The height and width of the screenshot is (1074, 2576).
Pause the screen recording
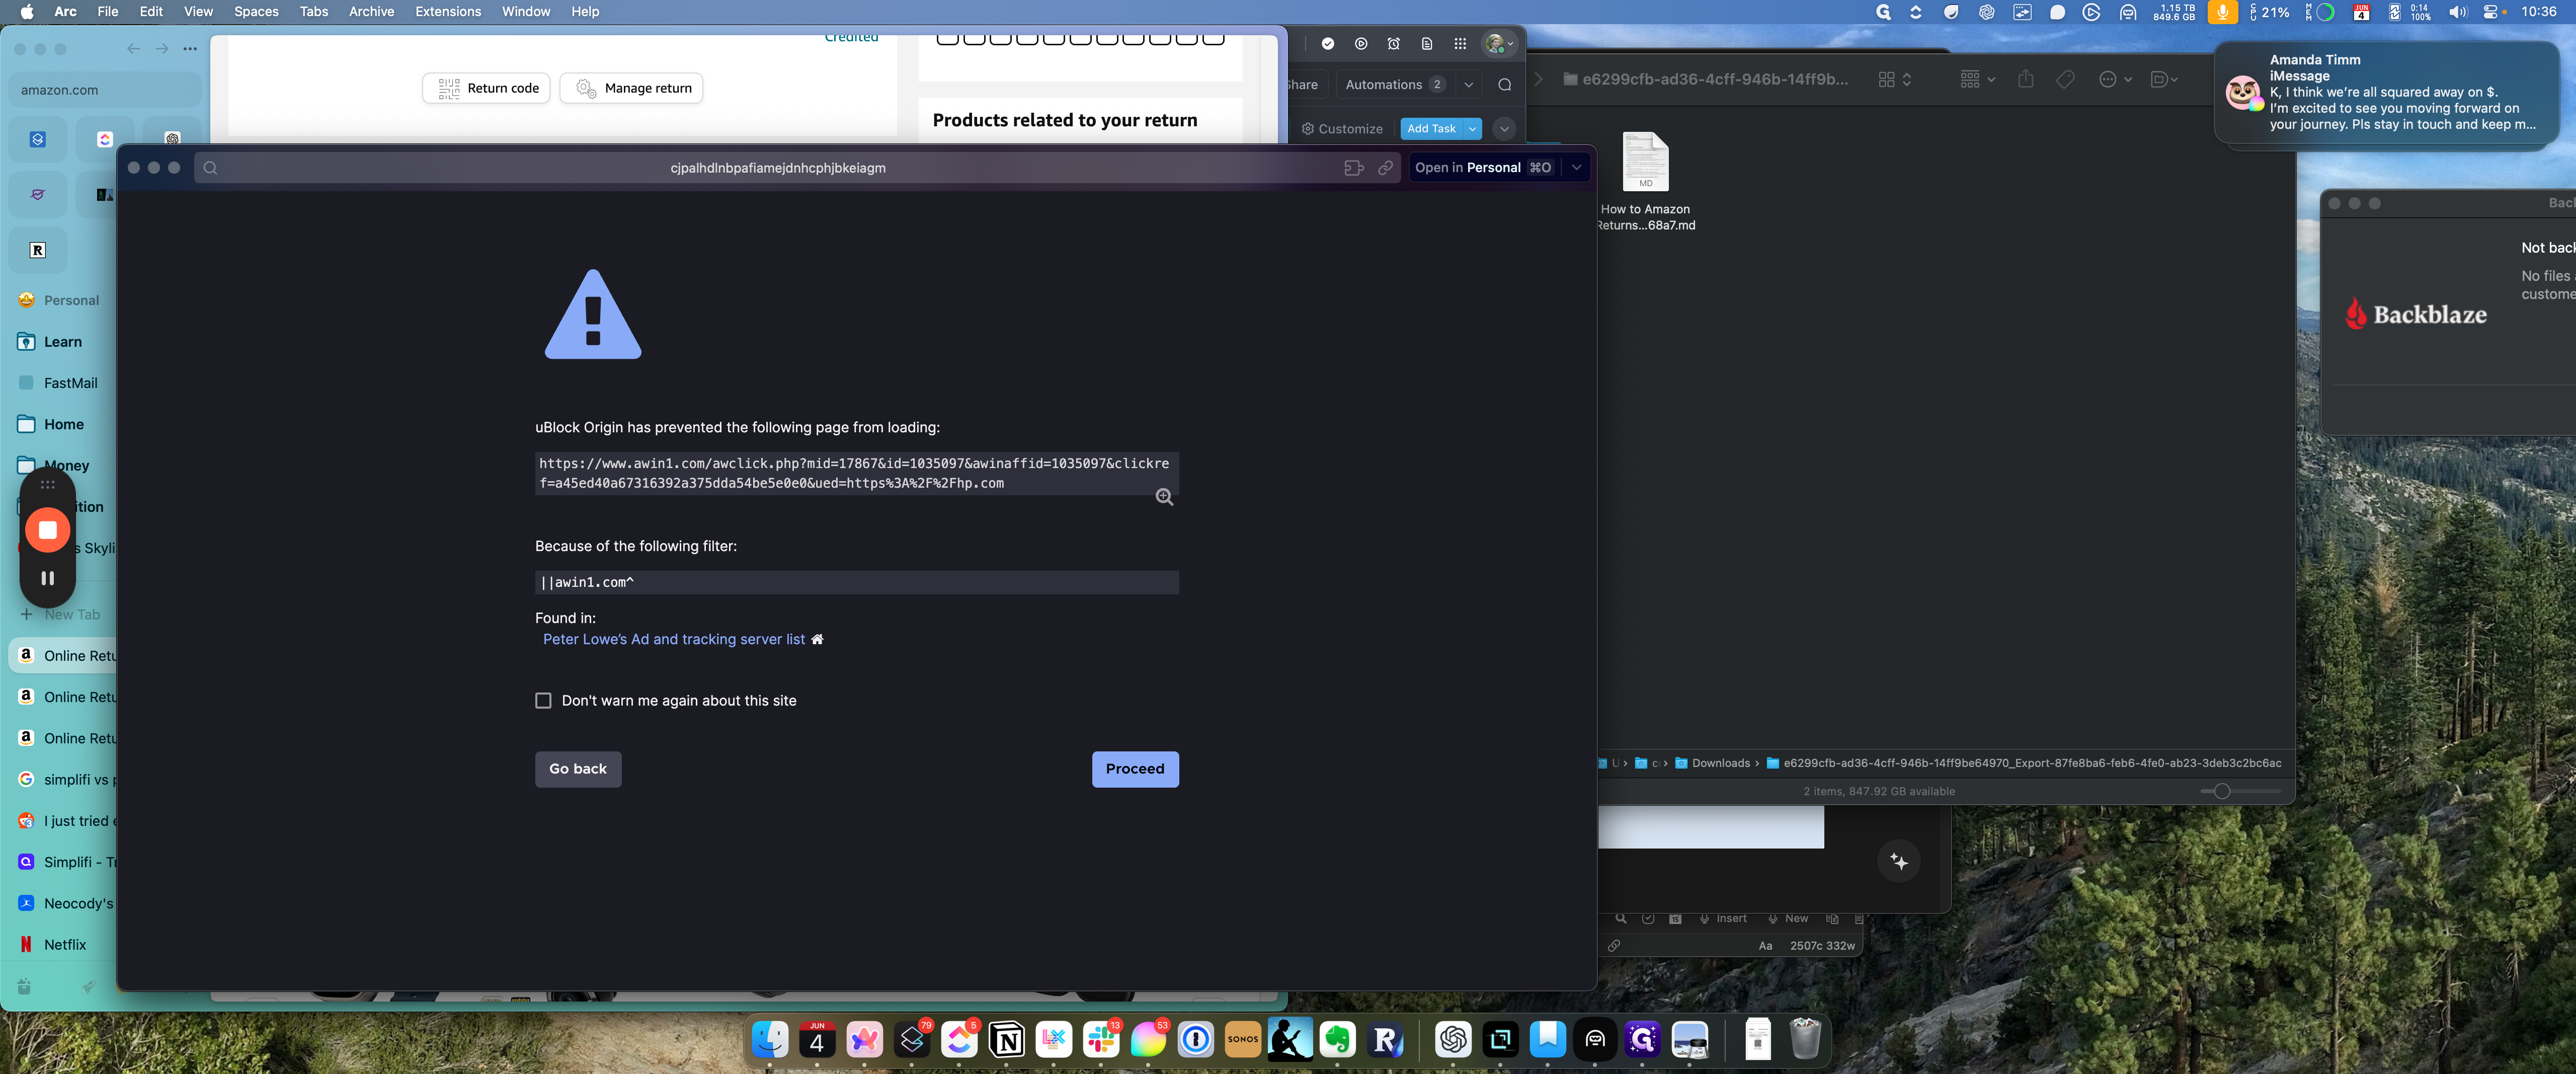[x=47, y=578]
